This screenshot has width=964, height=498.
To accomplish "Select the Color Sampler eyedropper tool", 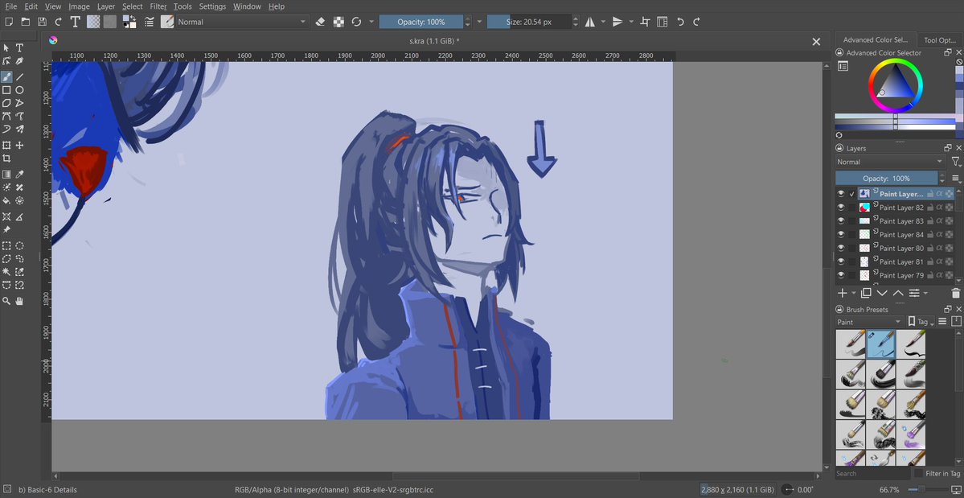I will point(19,175).
